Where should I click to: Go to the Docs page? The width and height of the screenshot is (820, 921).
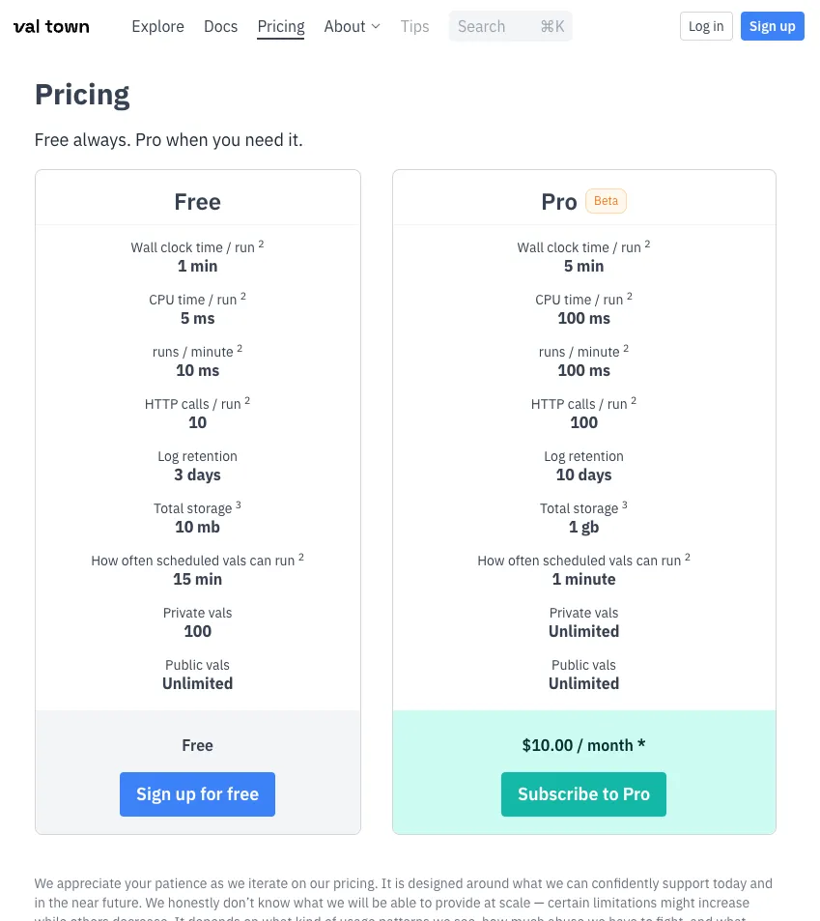pos(220,26)
